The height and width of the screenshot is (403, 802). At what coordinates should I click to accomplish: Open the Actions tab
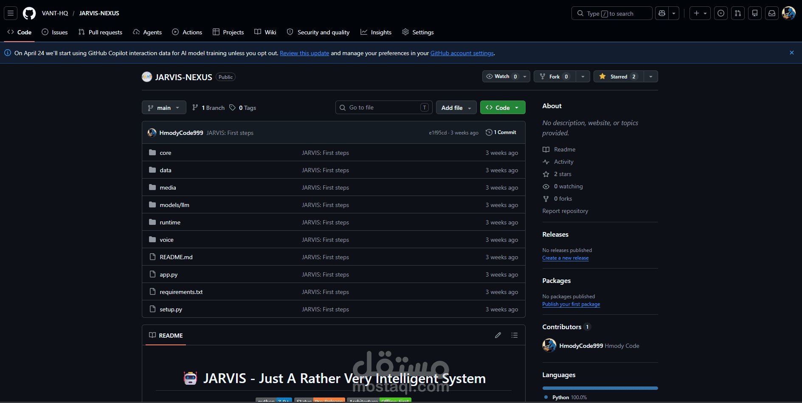pos(187,32)
